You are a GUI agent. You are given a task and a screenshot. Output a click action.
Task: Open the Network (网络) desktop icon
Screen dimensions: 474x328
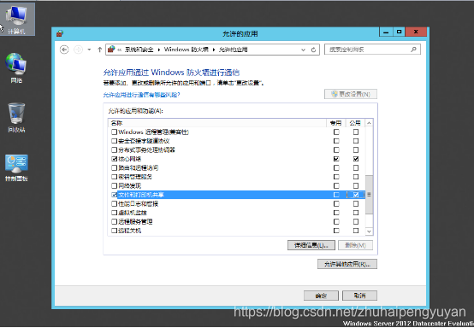click(16, 67)
